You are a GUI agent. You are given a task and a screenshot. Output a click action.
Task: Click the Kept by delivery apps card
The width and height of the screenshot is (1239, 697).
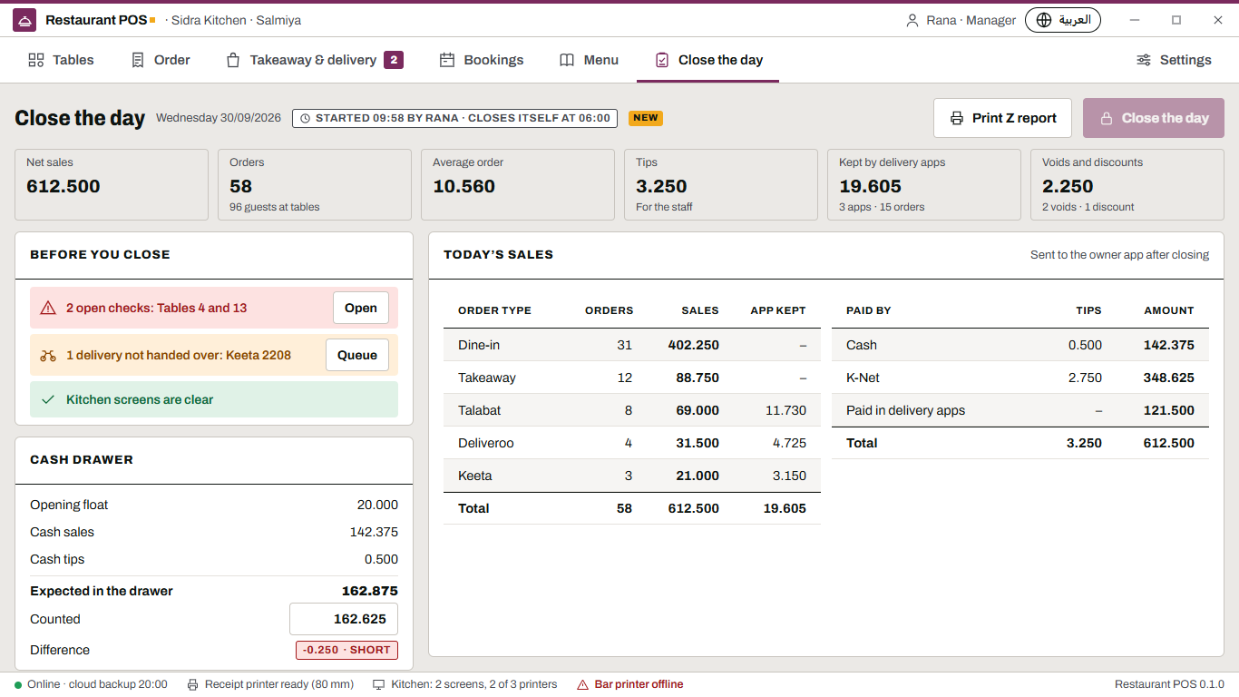pos(924,184)
